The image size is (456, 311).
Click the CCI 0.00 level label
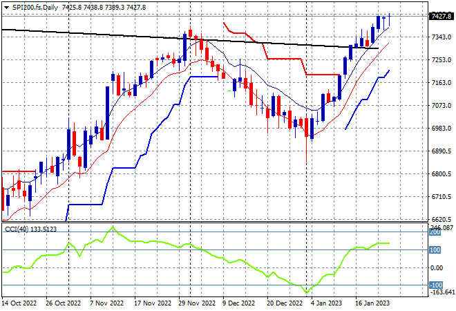[437, 268]
